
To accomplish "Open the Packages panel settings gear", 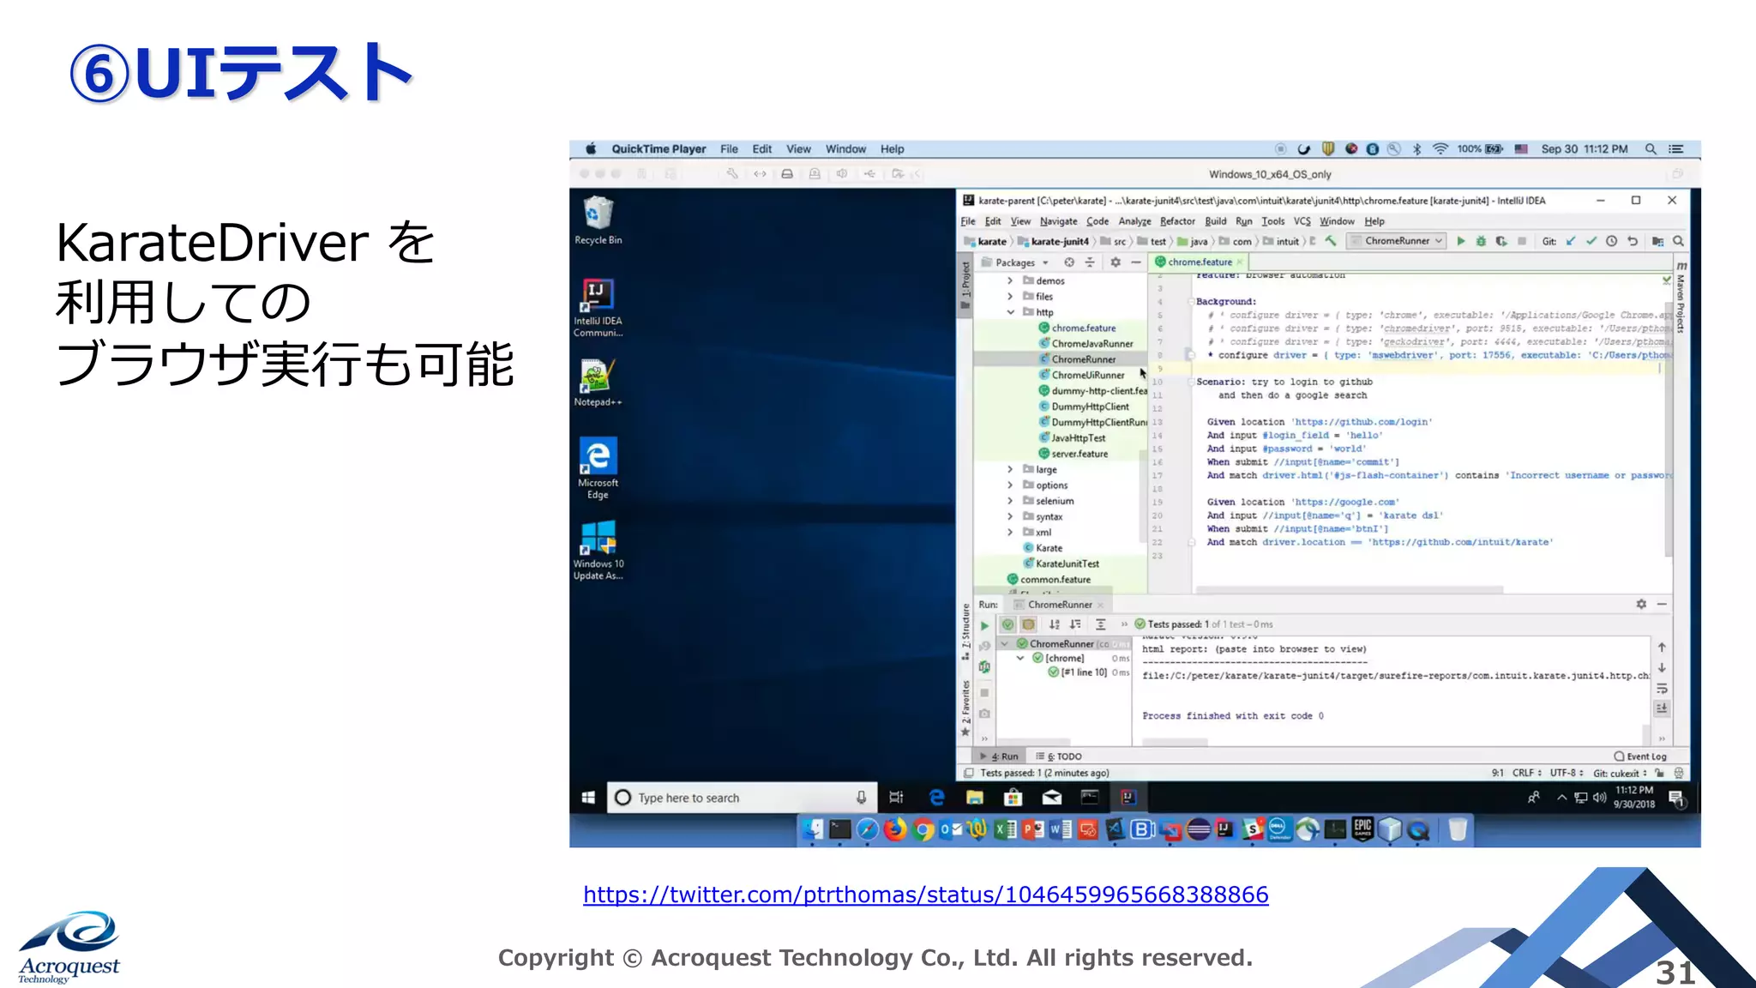I will coord(1116,262).
